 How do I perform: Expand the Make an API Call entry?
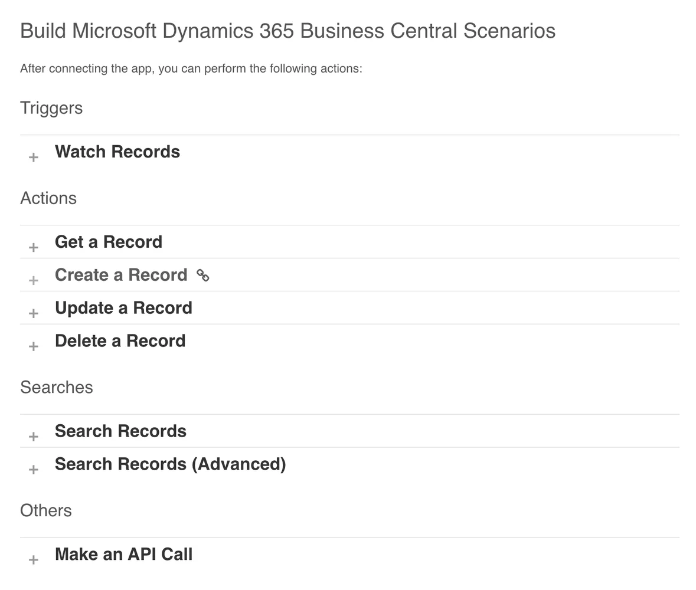coord(33,559)
